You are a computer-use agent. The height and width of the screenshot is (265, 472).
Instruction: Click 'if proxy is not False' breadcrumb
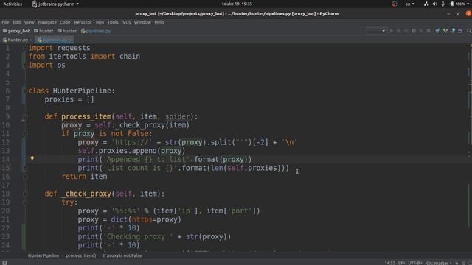point(122,255)
